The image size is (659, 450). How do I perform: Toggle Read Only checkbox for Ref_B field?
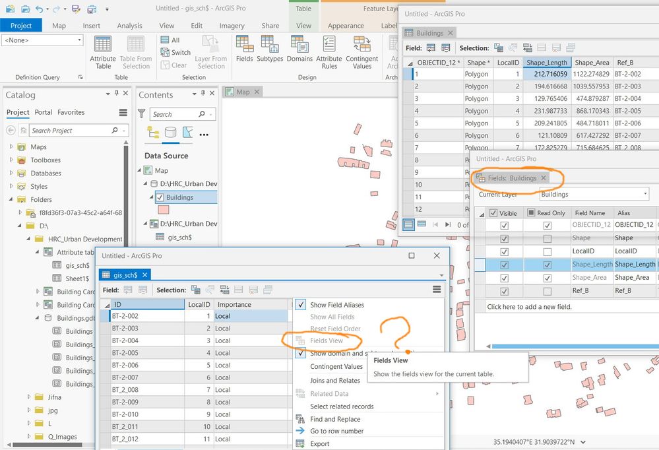click(548, 291)
